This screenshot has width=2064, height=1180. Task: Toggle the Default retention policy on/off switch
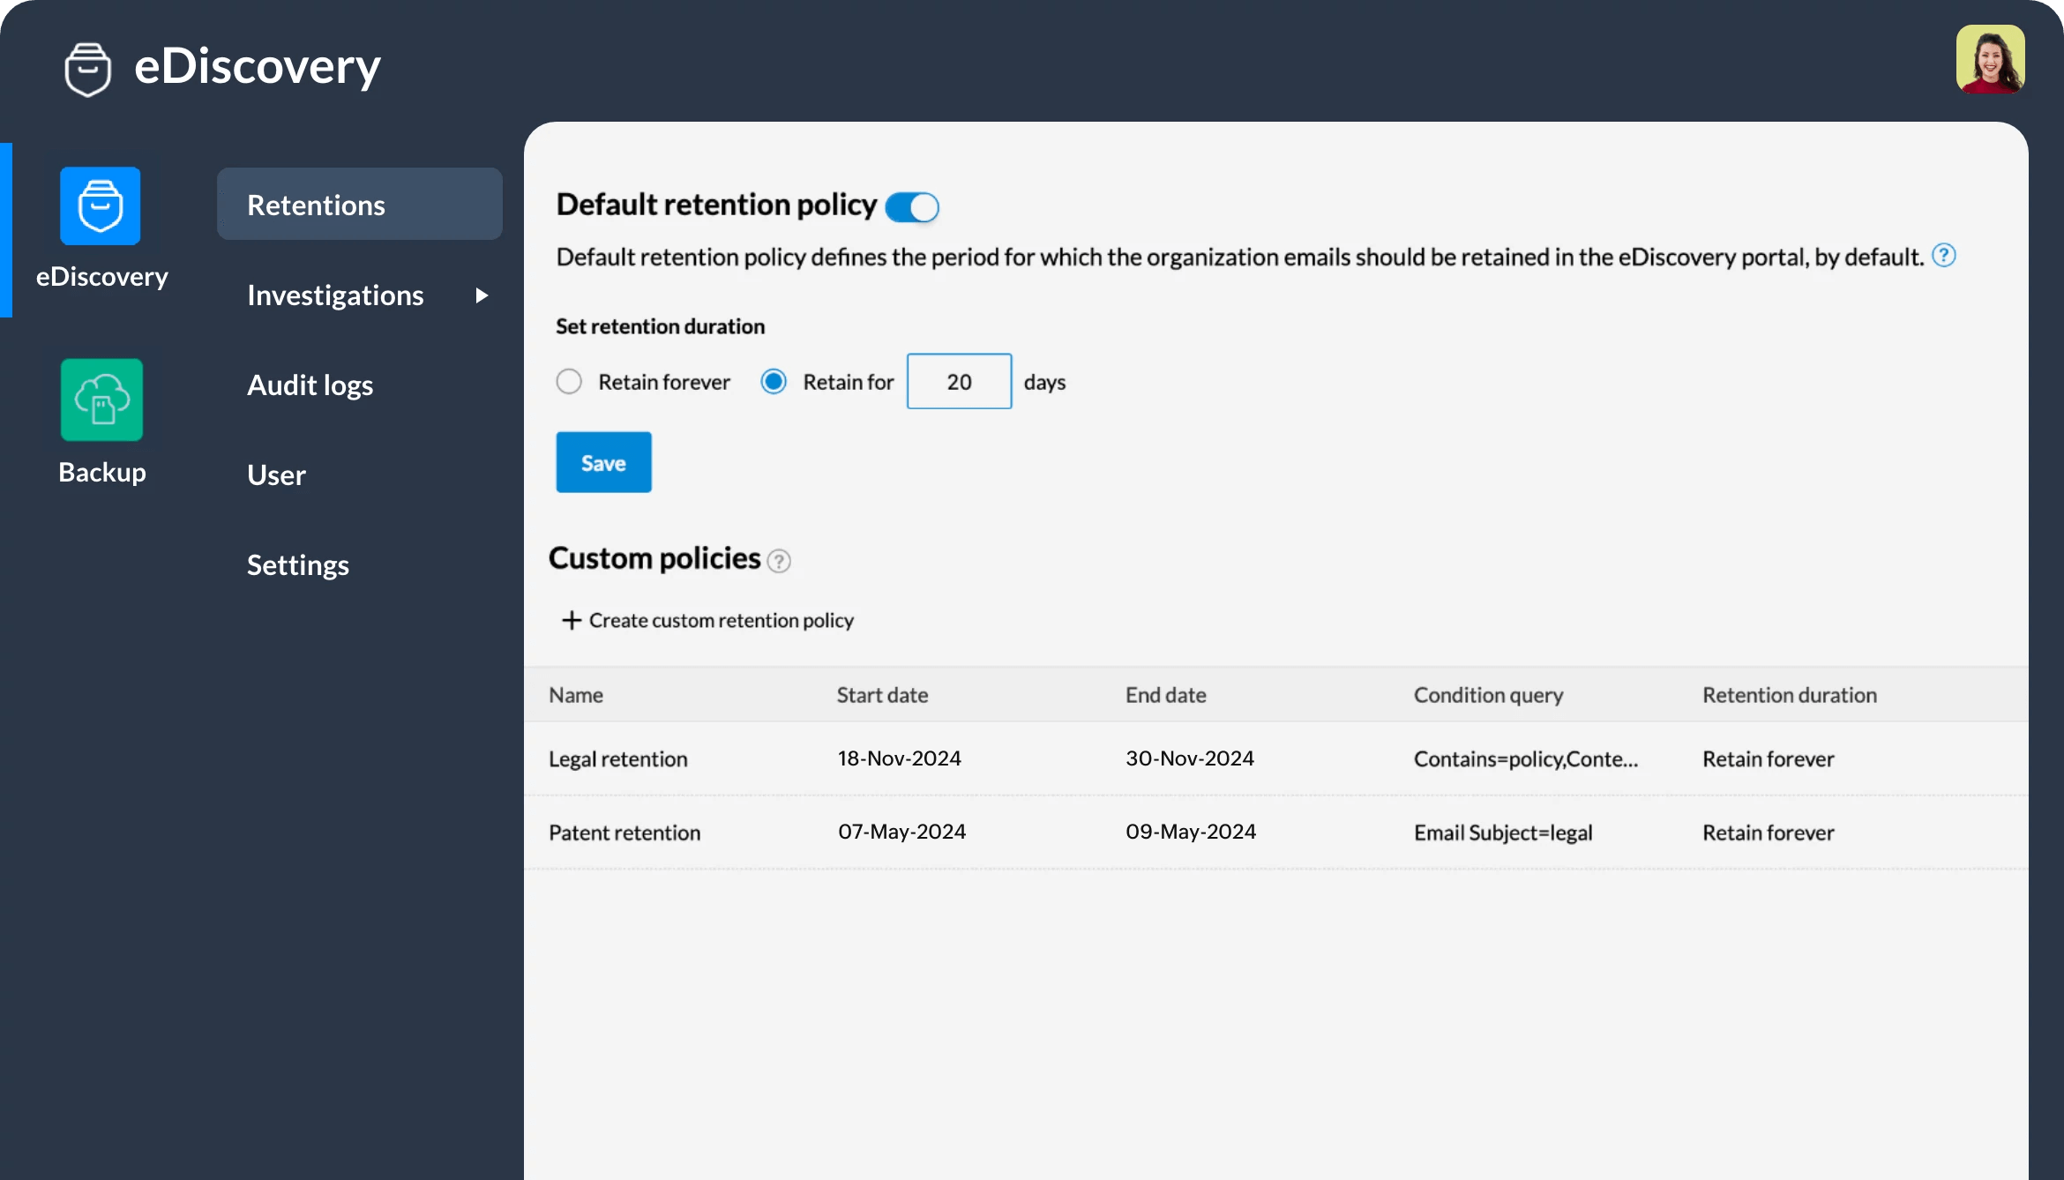tap(911, 204)
